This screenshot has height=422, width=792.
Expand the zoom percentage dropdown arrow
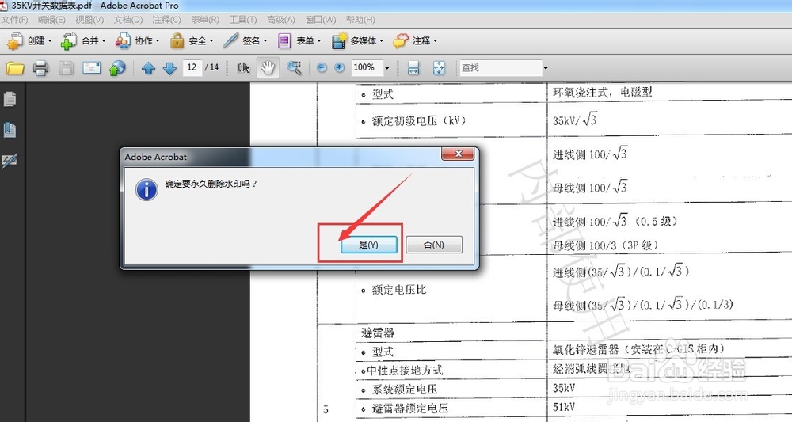[387, 67]
